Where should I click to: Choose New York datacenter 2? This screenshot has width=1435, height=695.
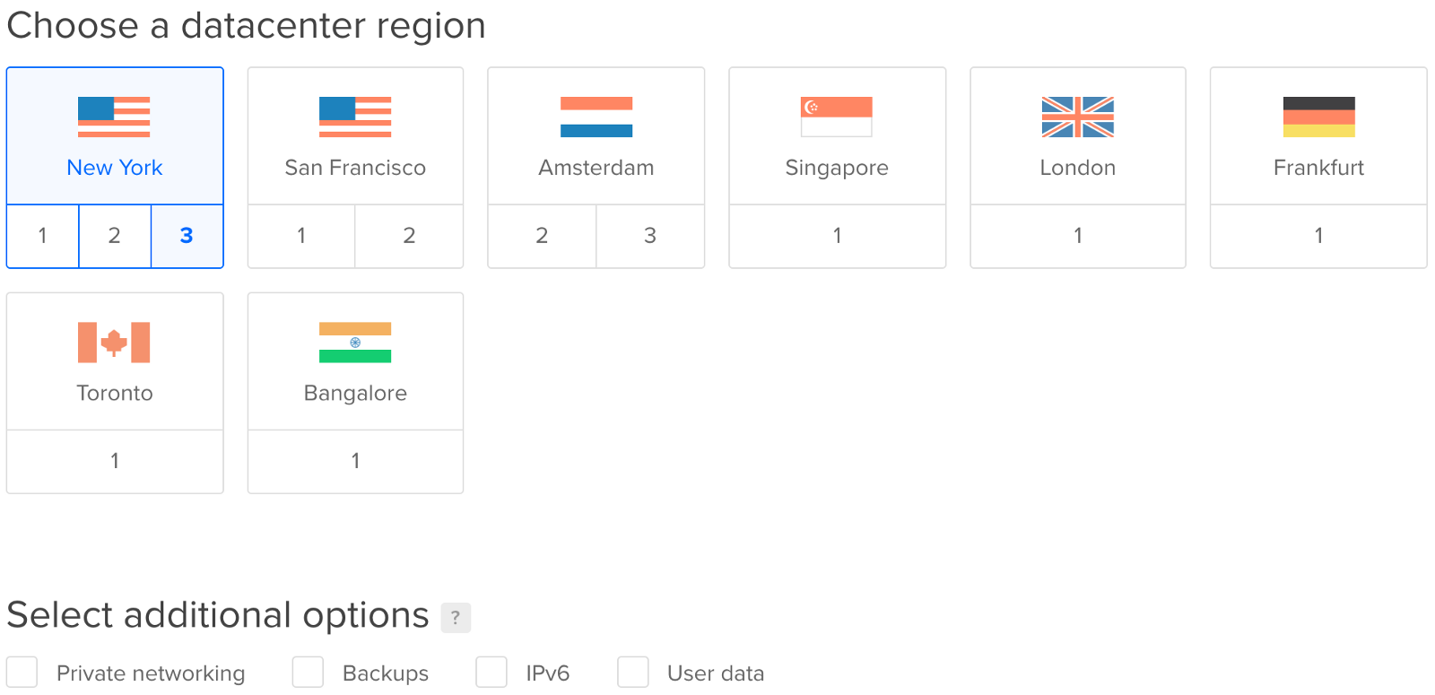(115, 236)
